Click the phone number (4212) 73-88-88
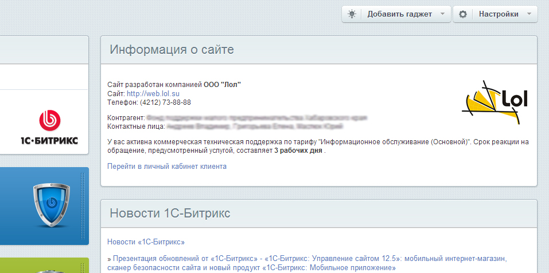 (x=165, y=102)
